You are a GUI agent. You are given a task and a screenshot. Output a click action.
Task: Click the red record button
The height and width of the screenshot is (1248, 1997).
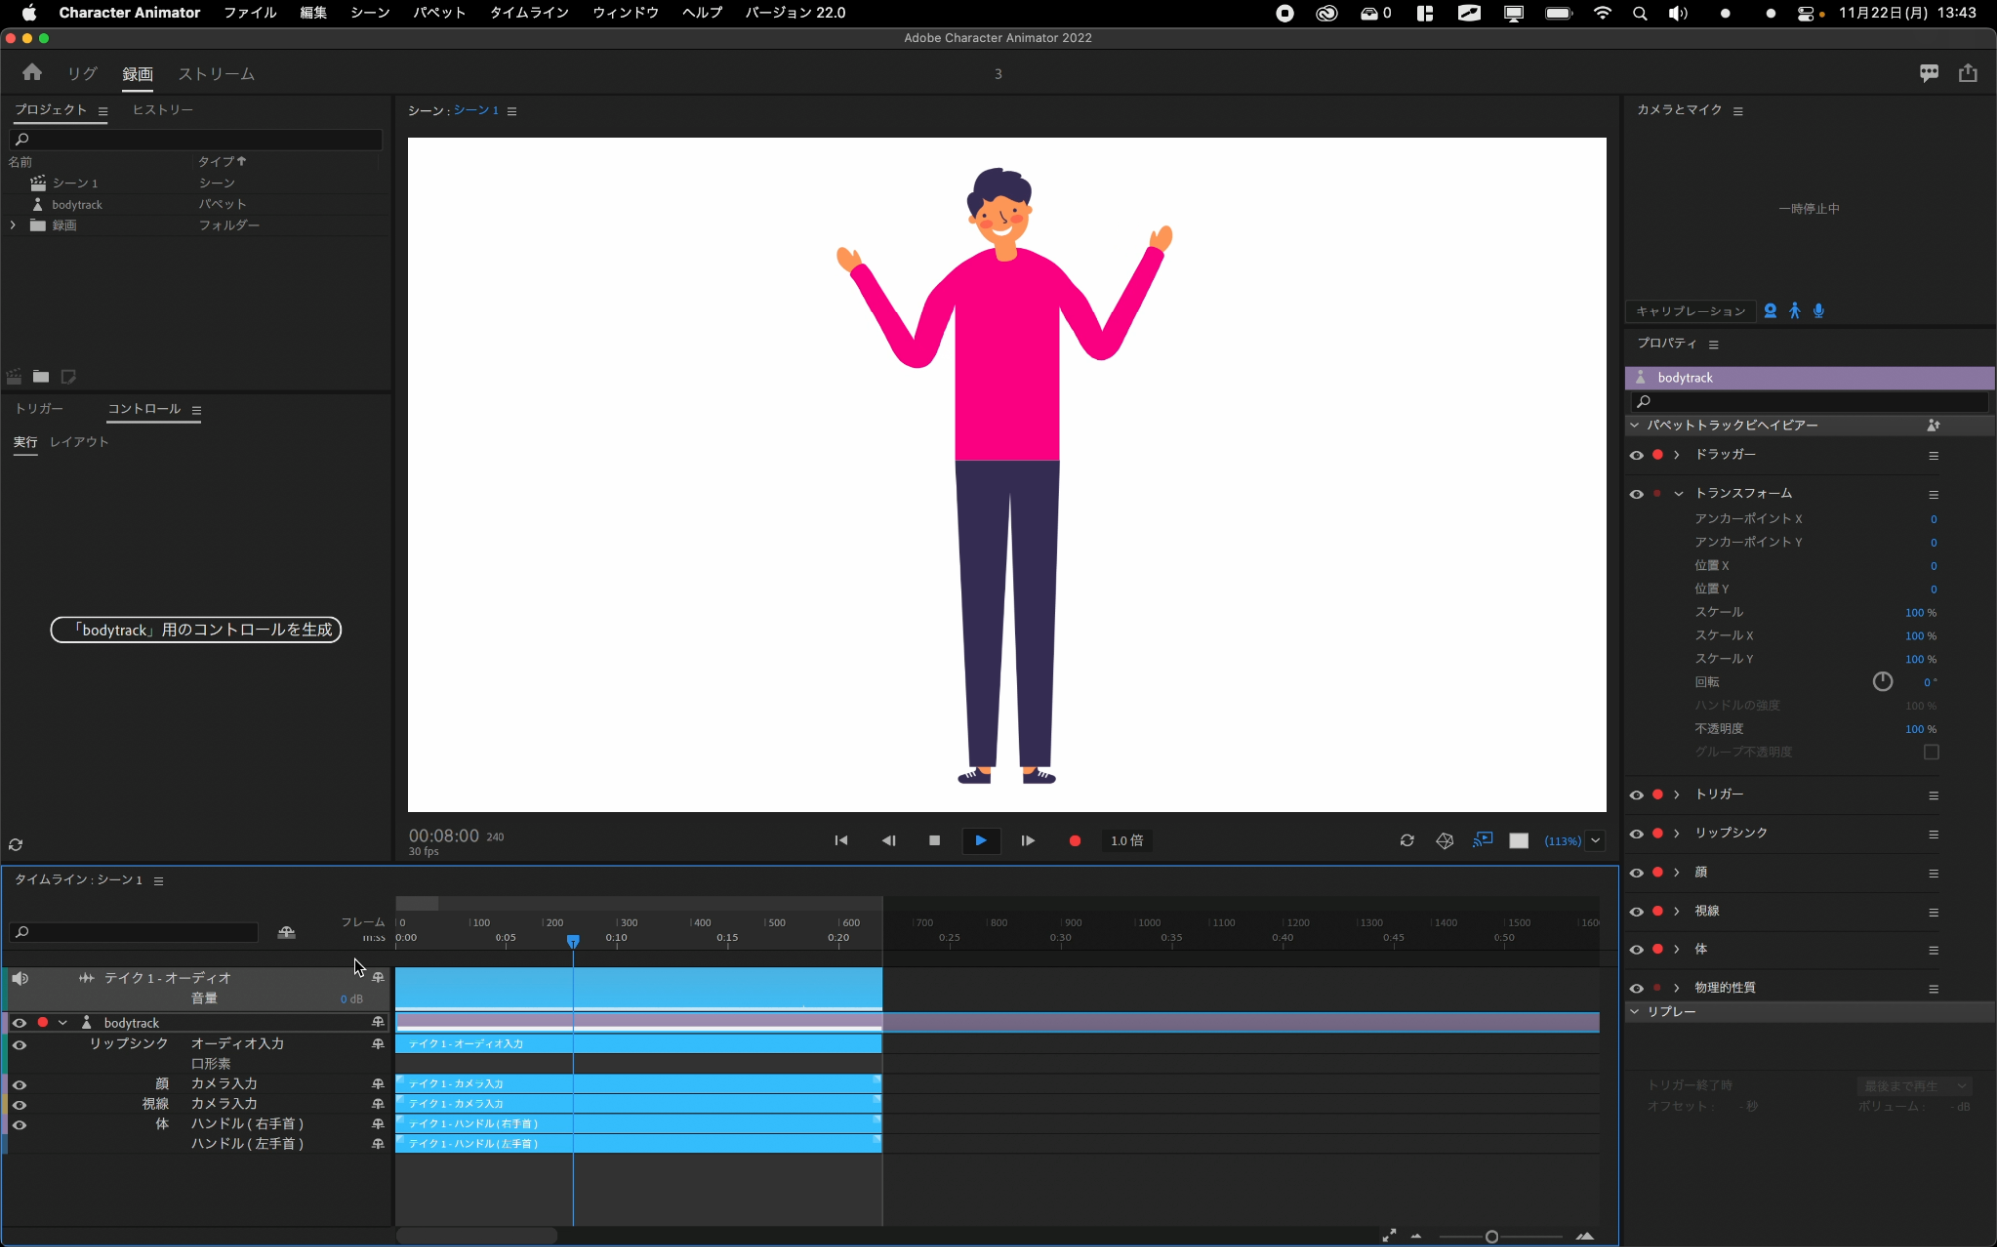click(x=1075, y=841)
